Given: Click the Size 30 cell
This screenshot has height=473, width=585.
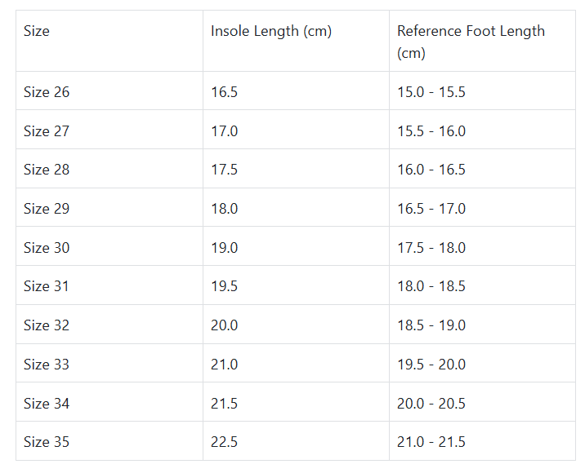Looking at the screenshot, I should point(47,248).
